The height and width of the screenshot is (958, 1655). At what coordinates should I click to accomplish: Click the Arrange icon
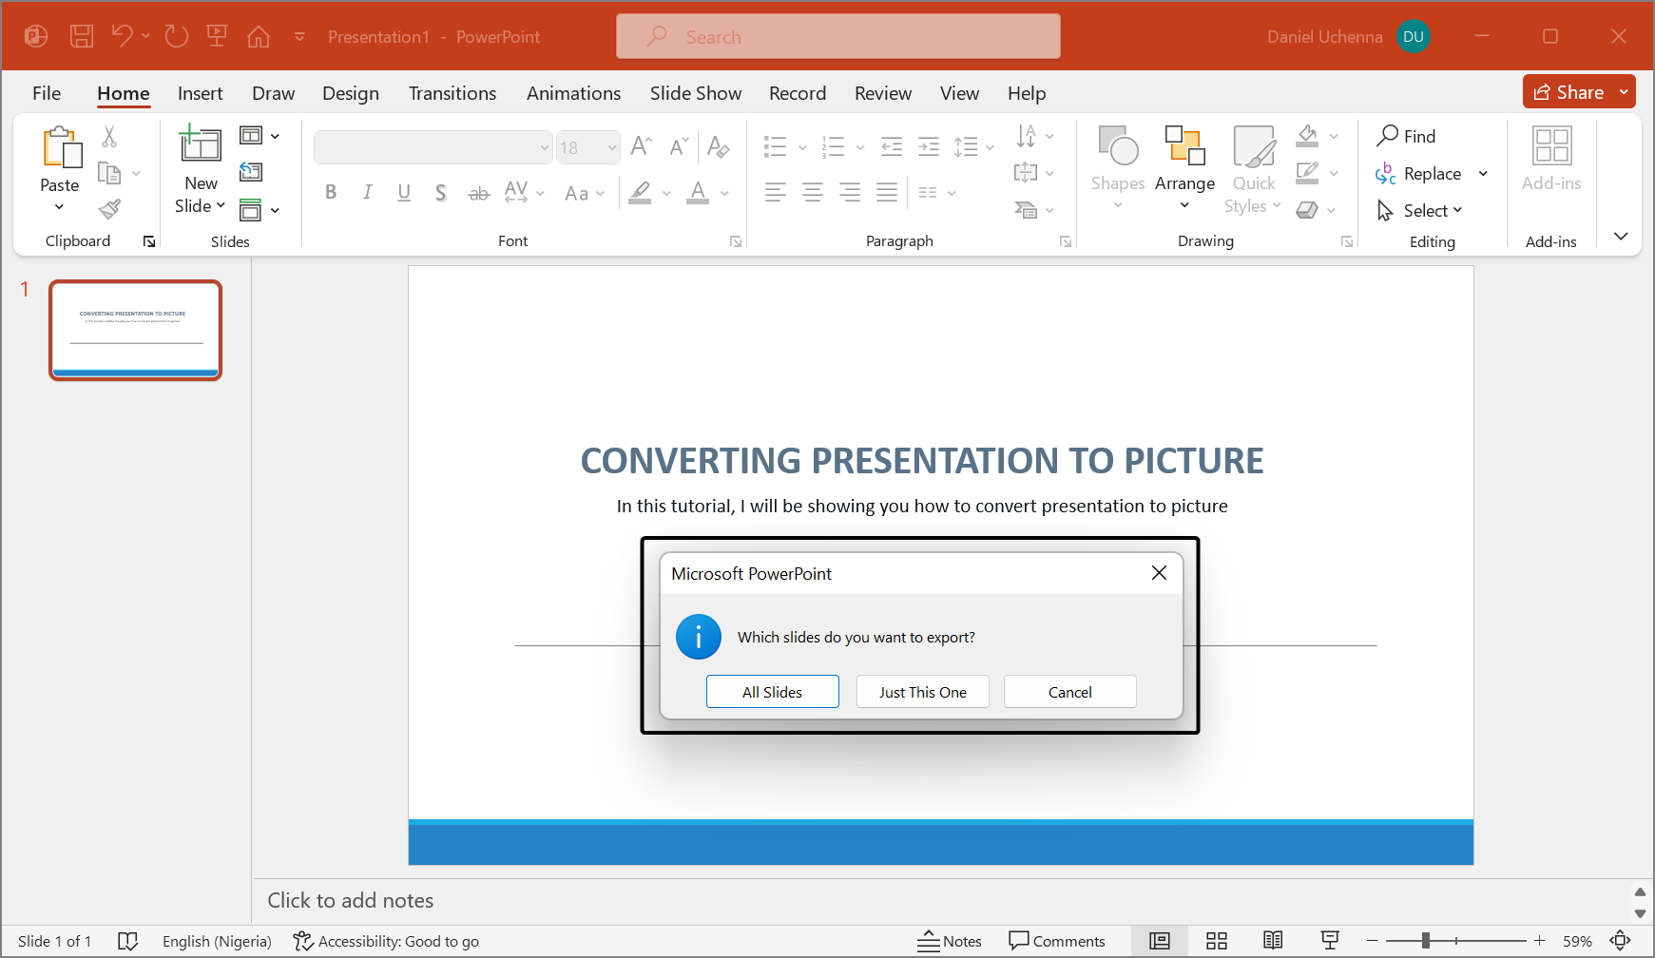1184,157
